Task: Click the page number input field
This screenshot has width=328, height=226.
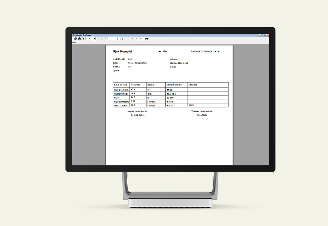Action: pos(113,39)
